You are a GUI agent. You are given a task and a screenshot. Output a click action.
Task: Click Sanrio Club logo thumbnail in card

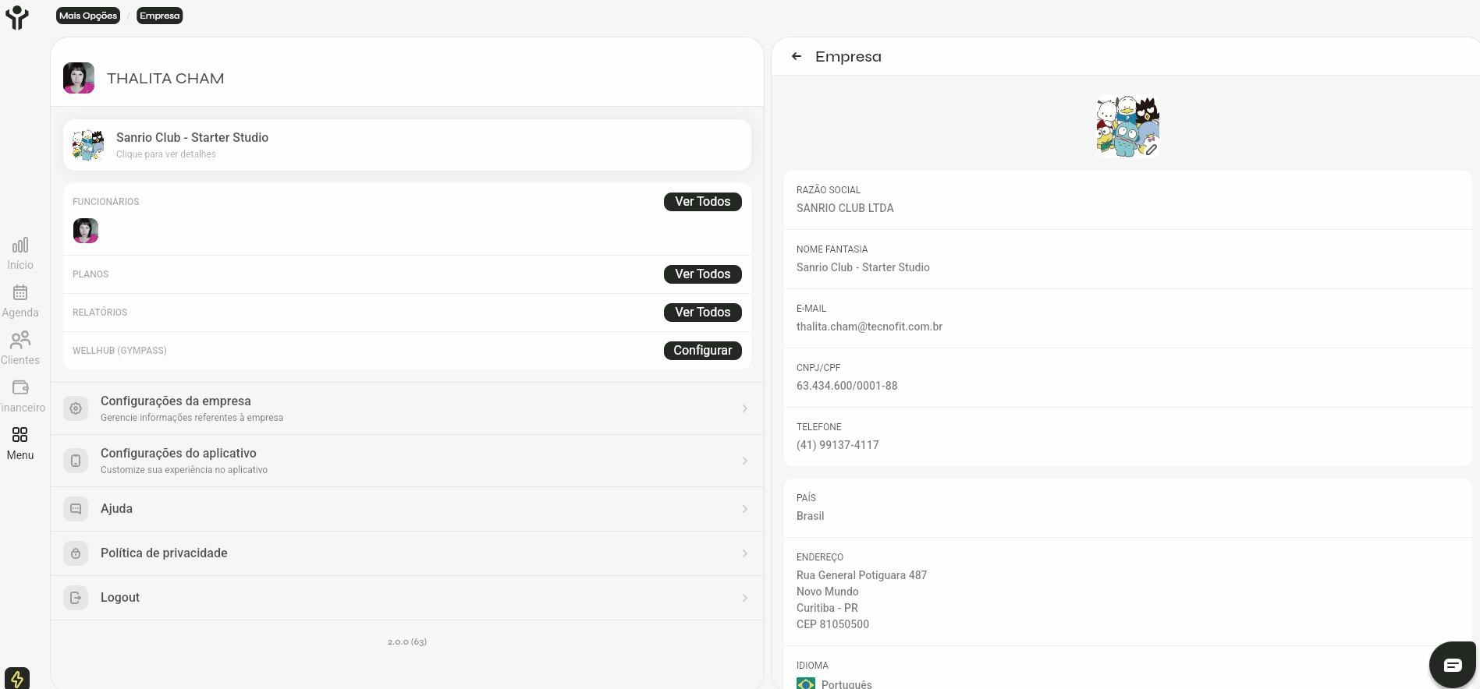click(88, 145)
